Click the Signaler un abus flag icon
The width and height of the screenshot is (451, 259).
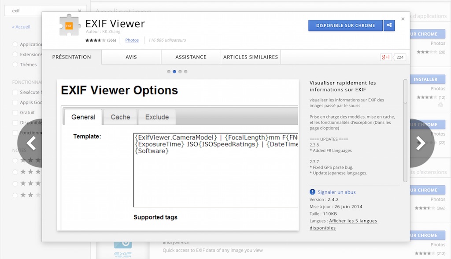pos(312,192)
